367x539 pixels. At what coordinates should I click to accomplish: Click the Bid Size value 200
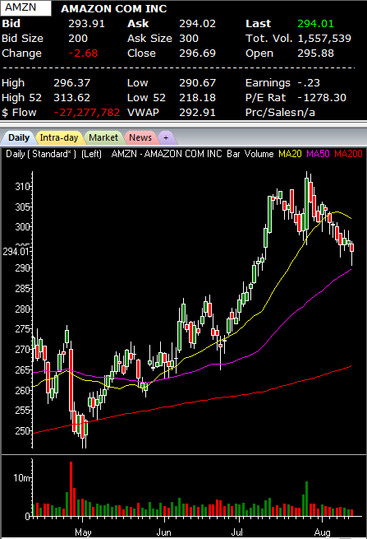78,39
